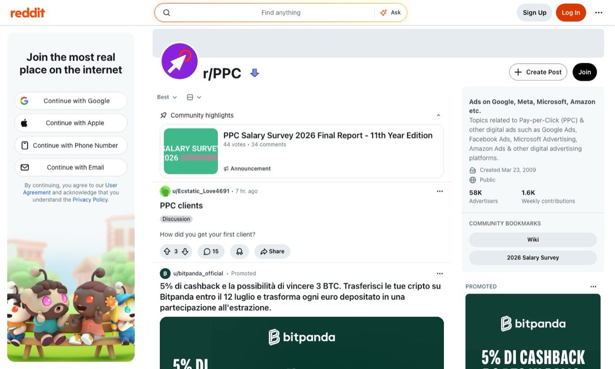This screenshot has height=369, width=615.
Task: Click the calendar icon beside 'Created Mar 23, 2009'
Action: (473, 170)
